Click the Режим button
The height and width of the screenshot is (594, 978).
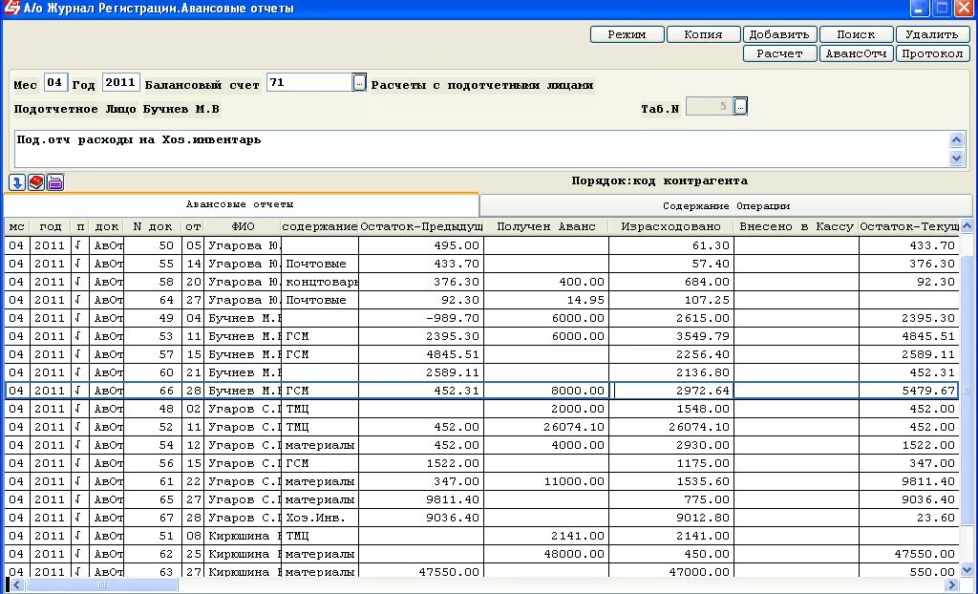tap(627, 34)
